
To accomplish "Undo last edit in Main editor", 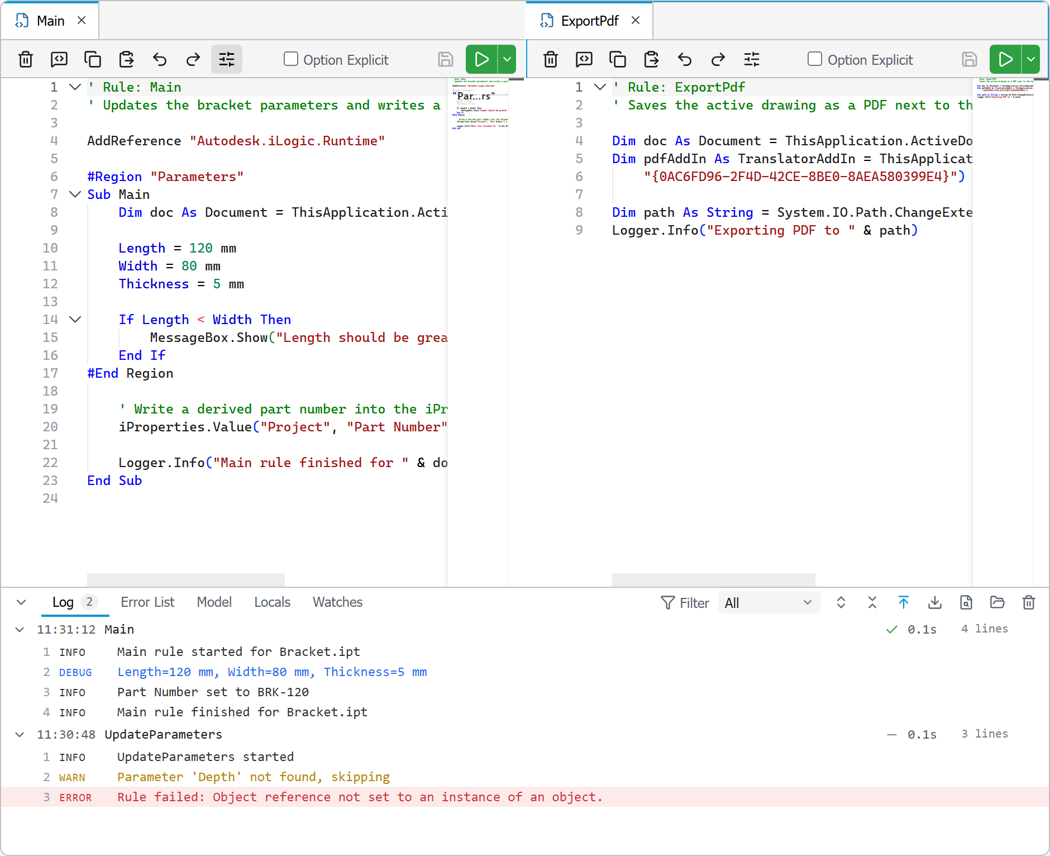I will (160, 59).
